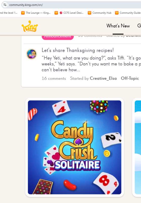Open The Lounge bookmark
141x203 pixels.
point(36,13)
